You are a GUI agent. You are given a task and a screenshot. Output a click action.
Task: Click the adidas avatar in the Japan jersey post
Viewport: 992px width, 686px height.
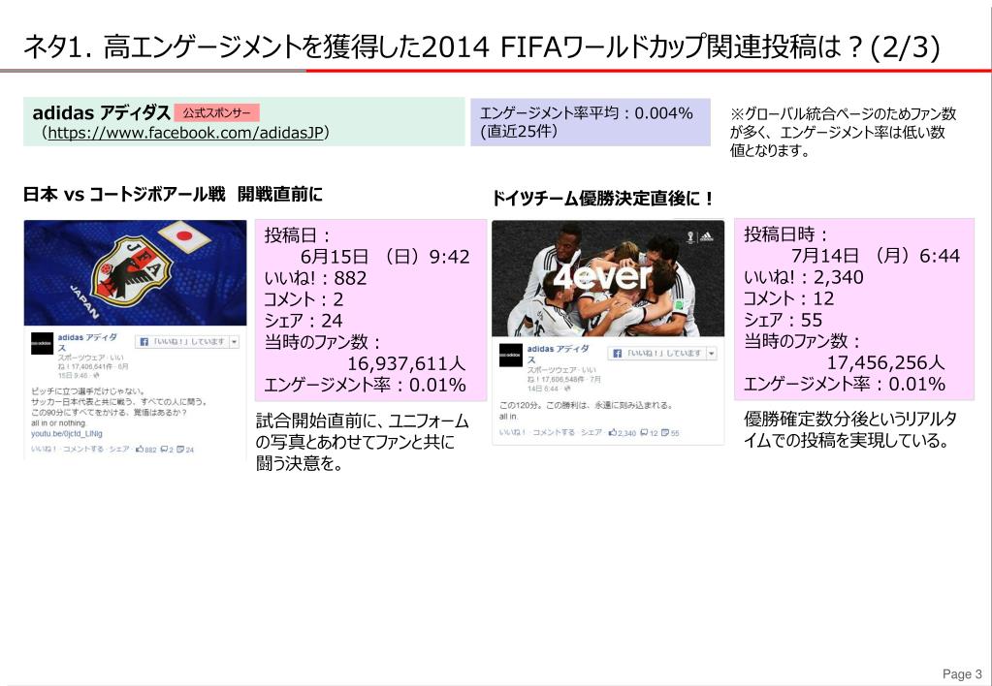pyautogui.click(x=43, y=343)
